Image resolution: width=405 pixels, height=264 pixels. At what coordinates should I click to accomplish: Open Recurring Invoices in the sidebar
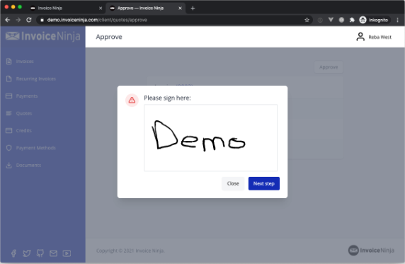36,79
